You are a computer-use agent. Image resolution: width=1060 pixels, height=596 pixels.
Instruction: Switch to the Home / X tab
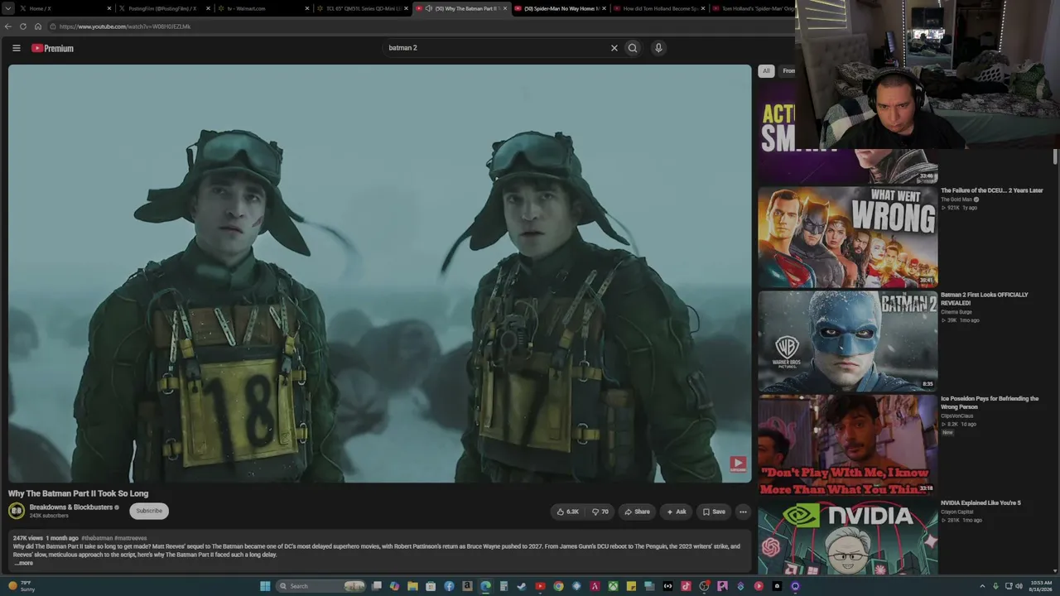click(64, 8)
